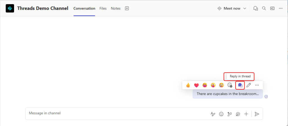This screenshot has width=288, height=126.
Task: Click the Message in channel input box
Action: [x=113, y=113]
